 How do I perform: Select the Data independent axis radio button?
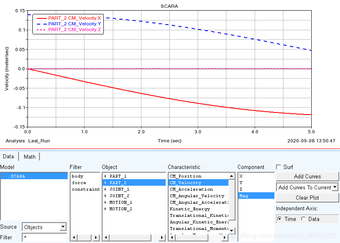[x=303, y=219]
